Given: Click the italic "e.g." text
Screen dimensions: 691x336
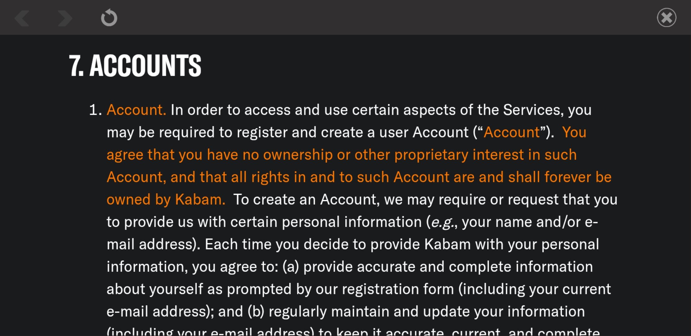Looking at the screenshot, I should pos(442,222).
